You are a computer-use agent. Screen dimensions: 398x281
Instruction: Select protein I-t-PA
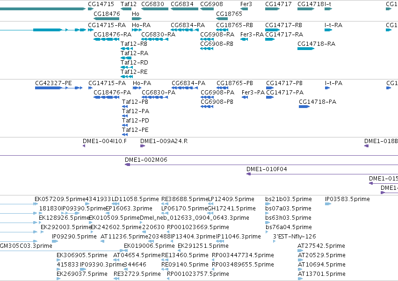334,83
